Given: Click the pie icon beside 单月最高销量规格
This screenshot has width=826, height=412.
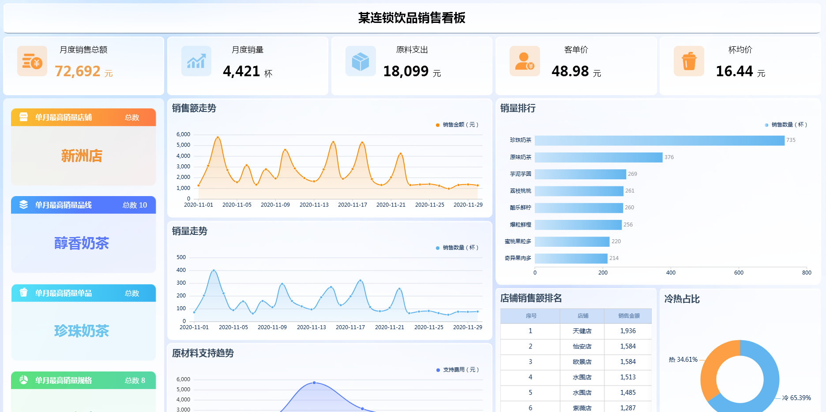Looking at the screenshot, I should pos(24,380).
